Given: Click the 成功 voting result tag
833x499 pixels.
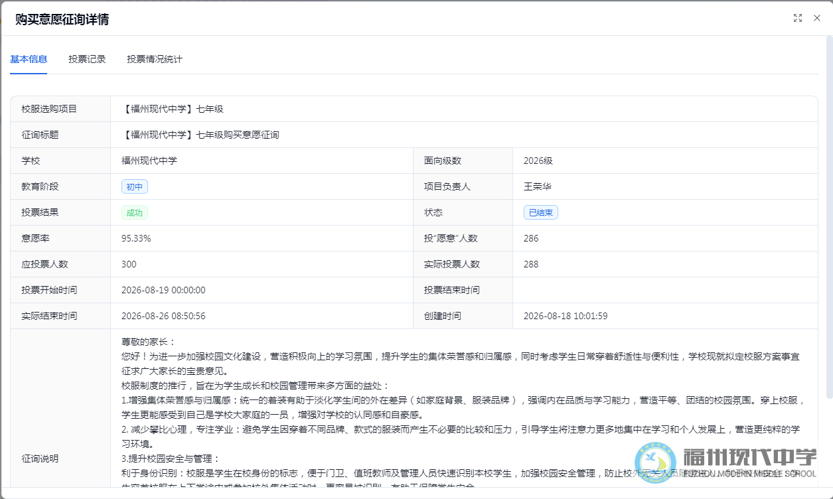Looking at the screenshot, I should (x=135, y=212).
